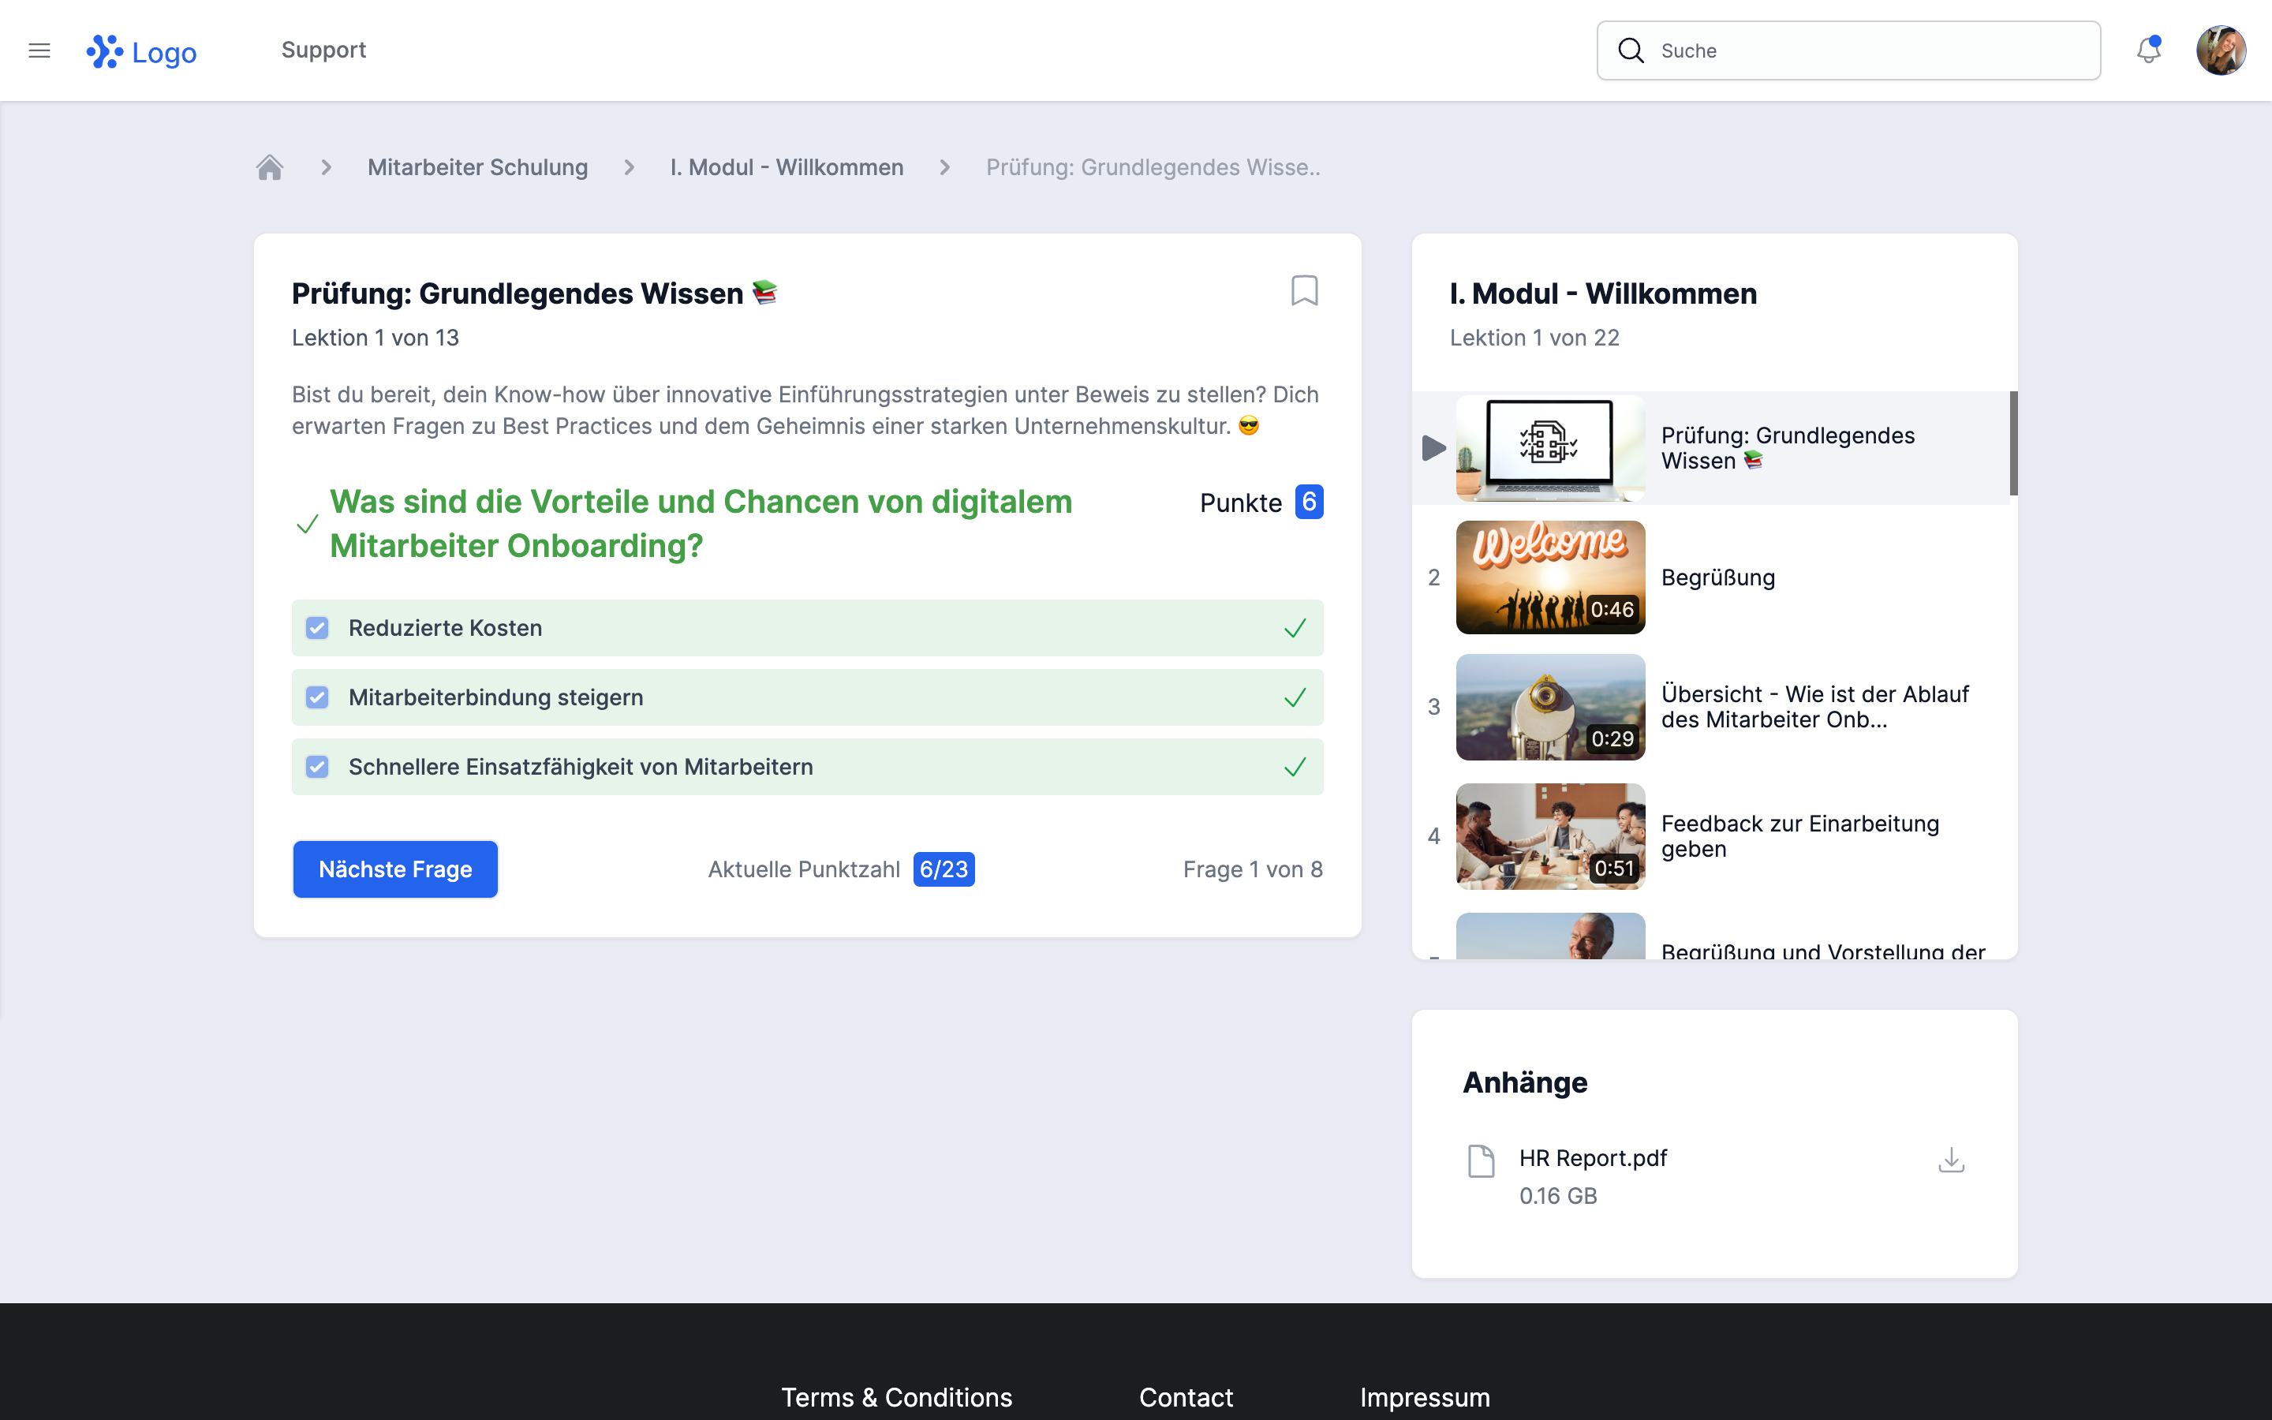The image size is (2272, 1420).
Task: Go to Mitarbeiter Schulung breadcrumb
Action: click(477, 167)
